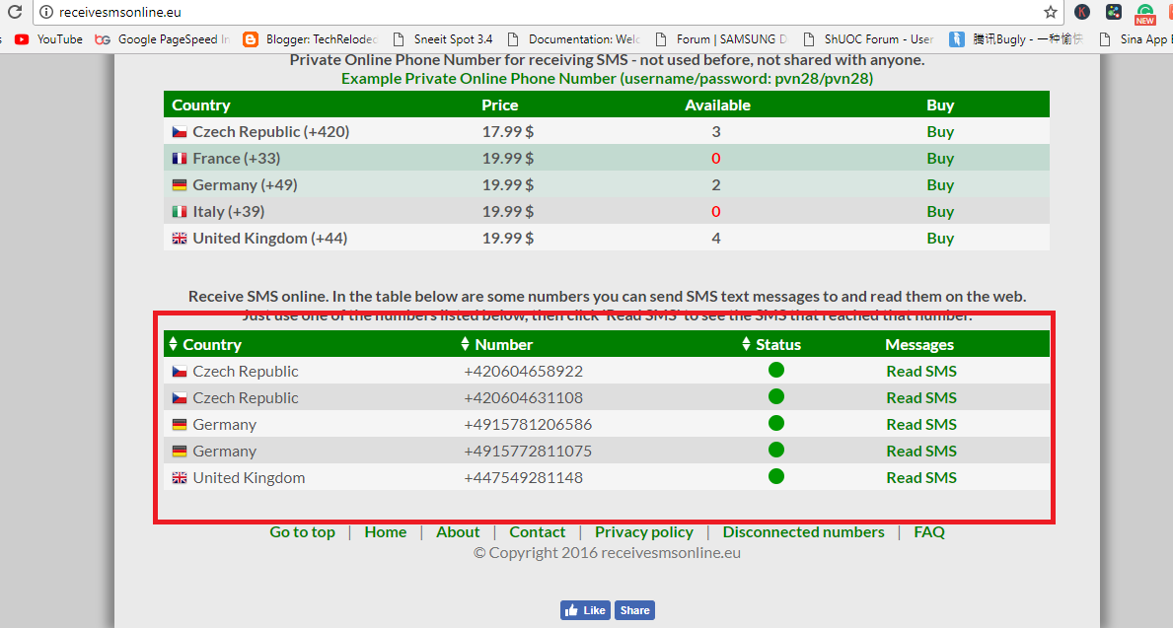Click the NEW badge extension icon
This screenshot has height=628, width=1173.
pos(1144,13)
